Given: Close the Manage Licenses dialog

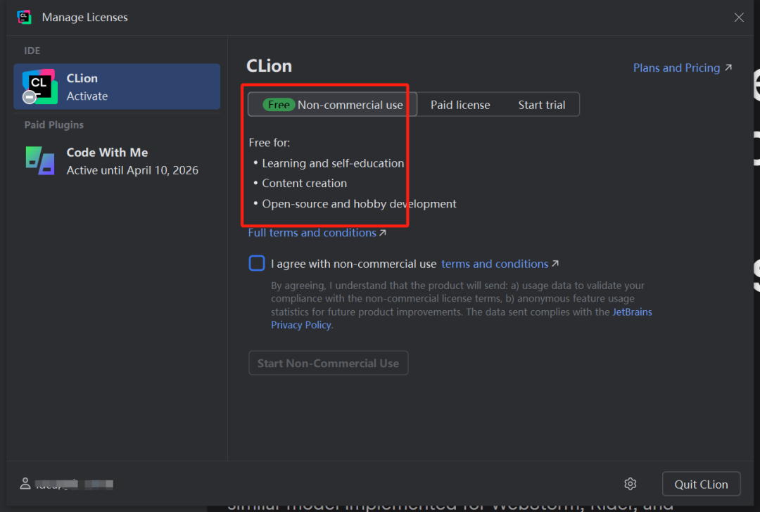Looking at the screenshot, I should pyautogui.click(x=739, y=18).
